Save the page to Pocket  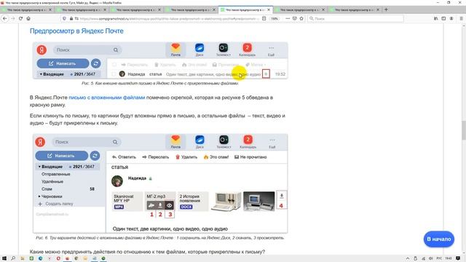pyautogui.click(x=294, y=18)
